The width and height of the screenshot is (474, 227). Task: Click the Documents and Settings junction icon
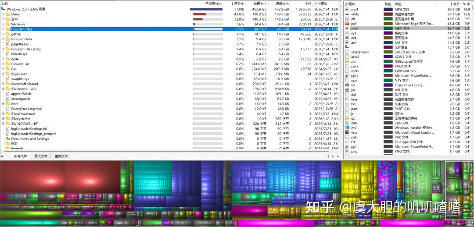[7, 138]
